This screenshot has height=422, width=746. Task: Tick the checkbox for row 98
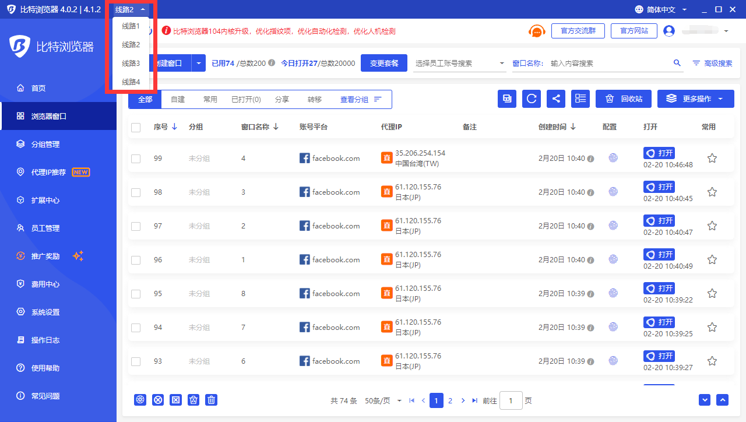(x=136, y=192)
